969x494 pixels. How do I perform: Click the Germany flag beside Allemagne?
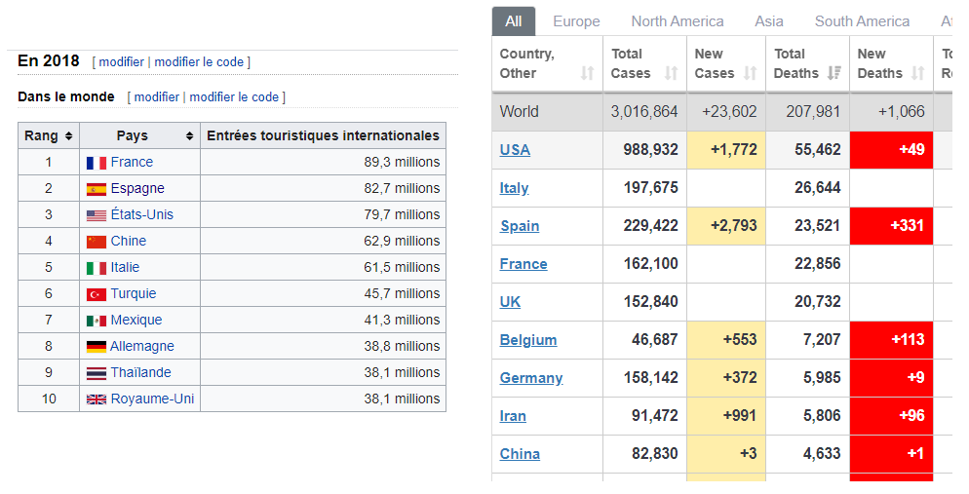[x=96, y=347]
